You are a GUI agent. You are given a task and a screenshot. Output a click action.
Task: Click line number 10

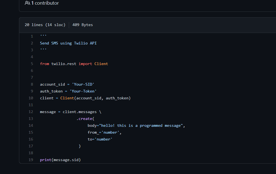(x=31, y=98)
